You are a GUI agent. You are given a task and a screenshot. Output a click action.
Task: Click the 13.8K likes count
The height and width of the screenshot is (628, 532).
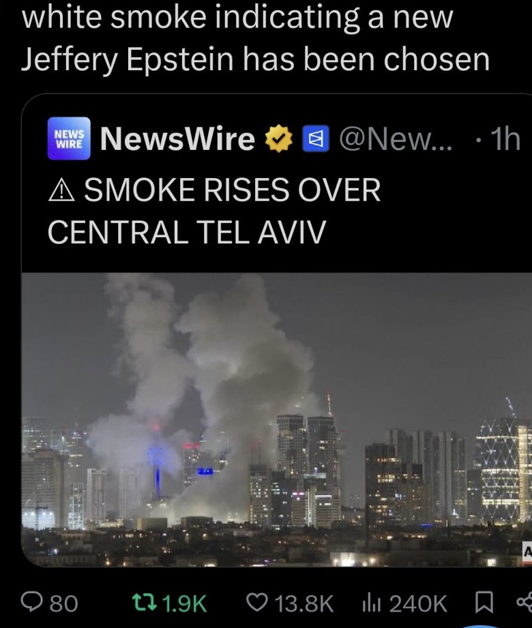(304, 603)
